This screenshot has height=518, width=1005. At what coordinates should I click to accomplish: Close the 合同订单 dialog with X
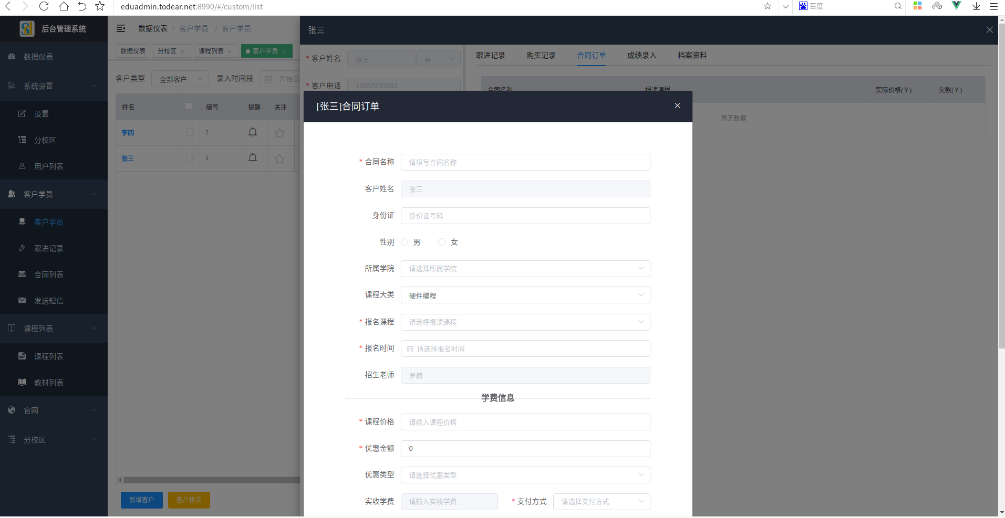pyautogui.click(x=677, y=105)
